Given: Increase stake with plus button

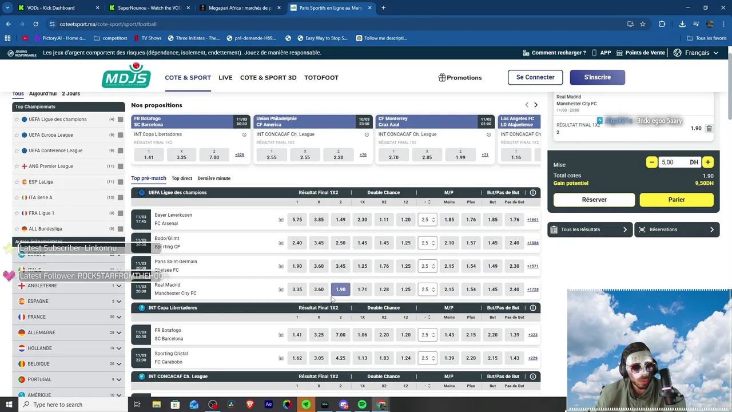Looking at the screenshot, I should point(708,163).
